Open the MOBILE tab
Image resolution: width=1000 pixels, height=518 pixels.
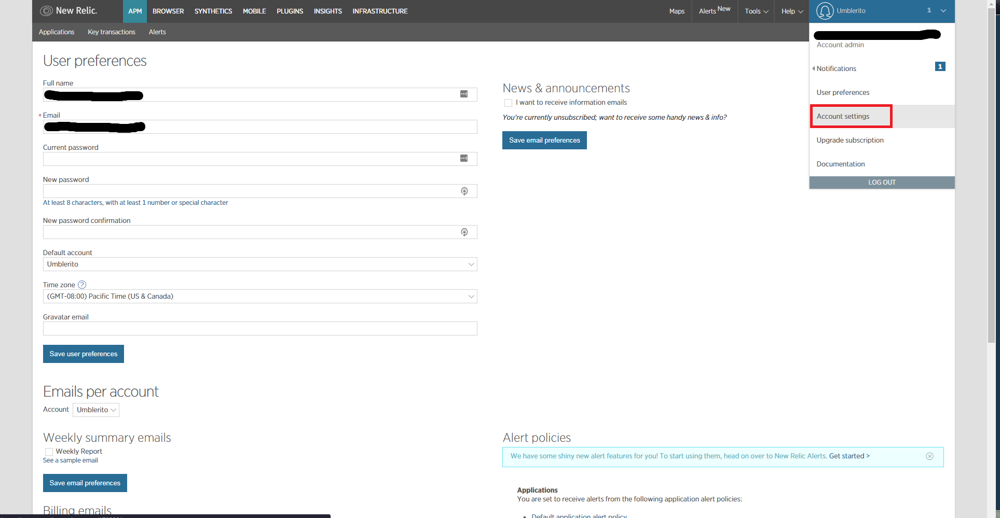tap(254, 11)
